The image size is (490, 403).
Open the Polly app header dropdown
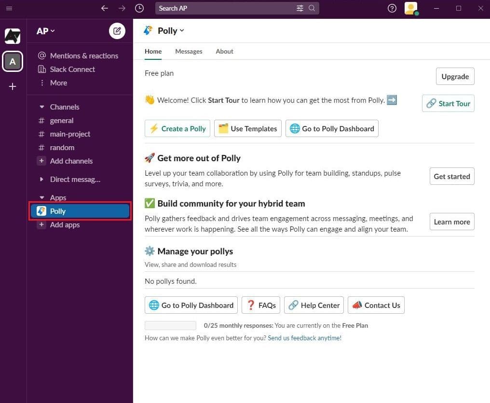coord(182,30)
